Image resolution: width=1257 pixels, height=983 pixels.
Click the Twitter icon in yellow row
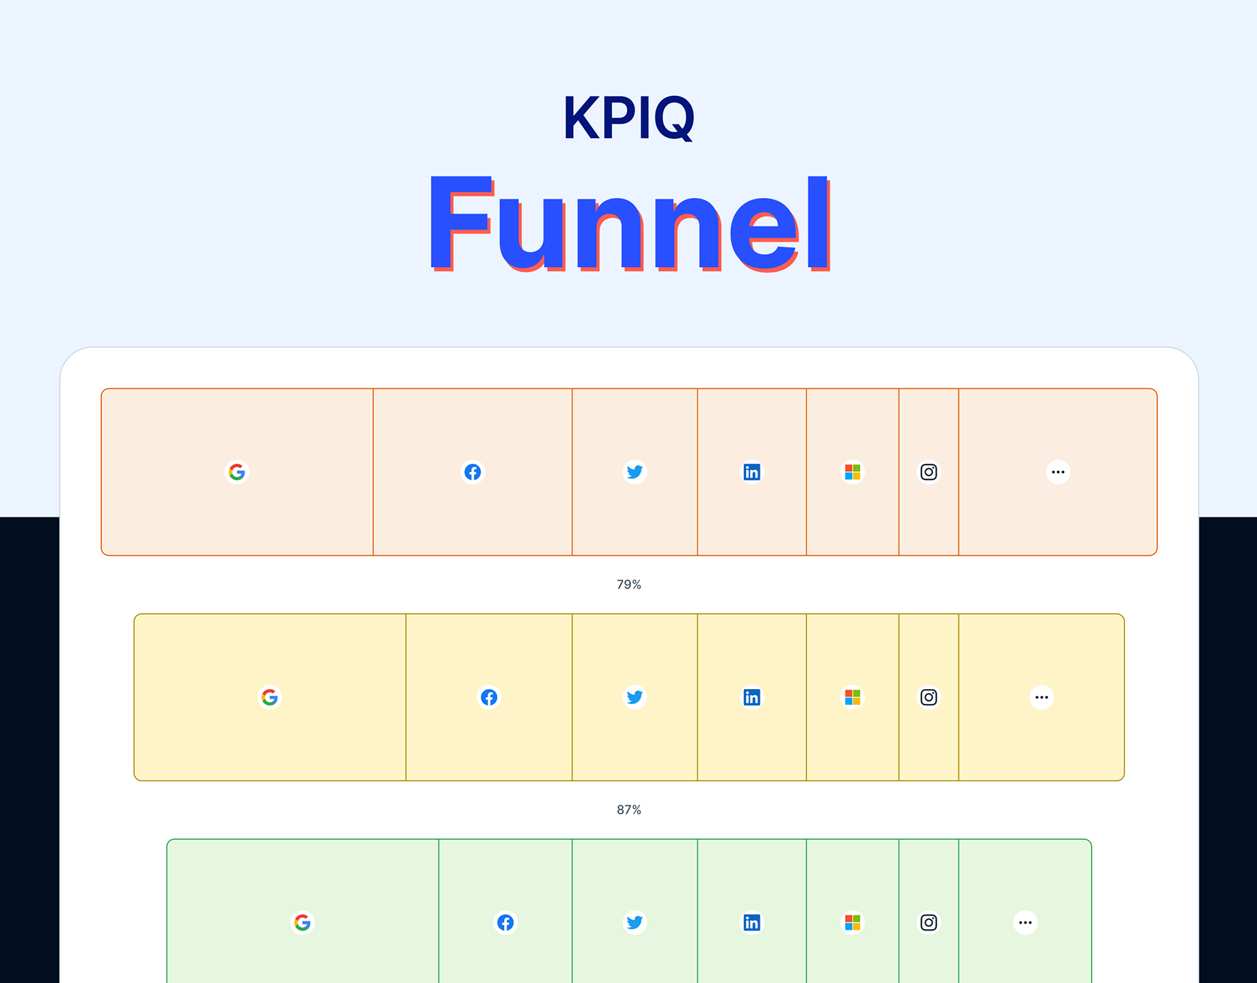coord(634,697)
